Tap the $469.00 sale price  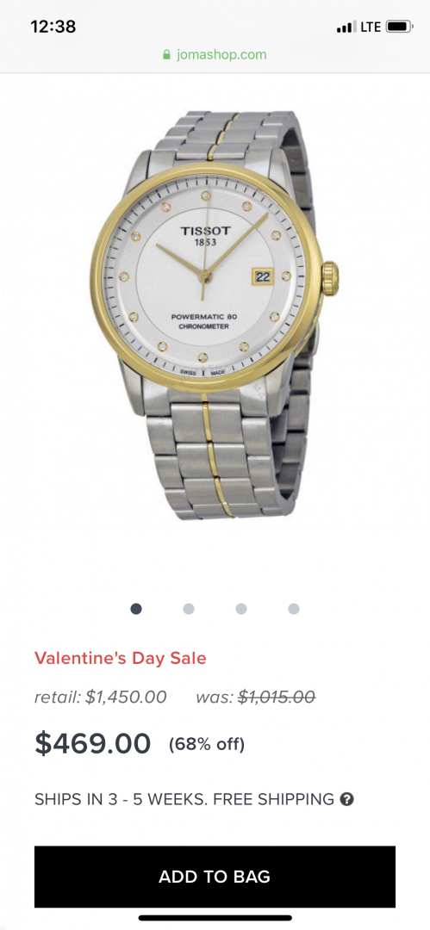[x=93, y=744]
